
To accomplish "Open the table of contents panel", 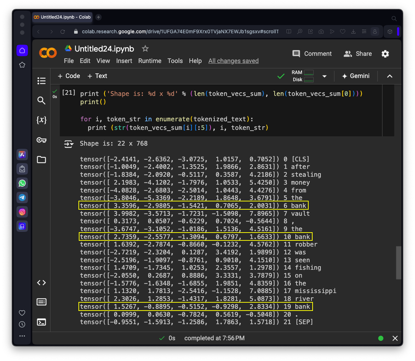I will [x=42, y=81].
